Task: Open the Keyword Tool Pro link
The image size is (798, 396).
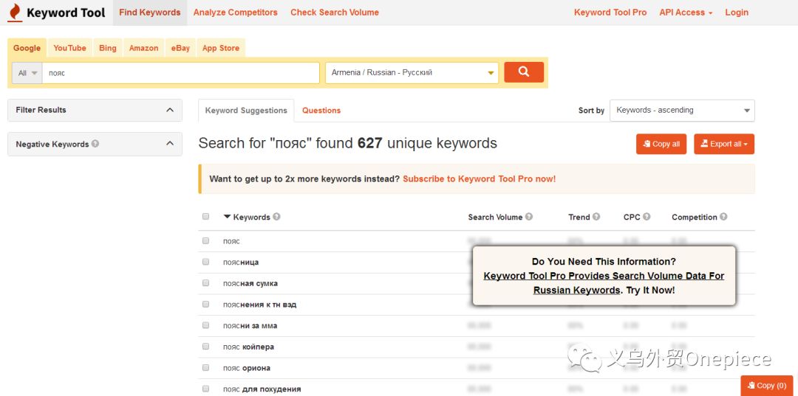Action: click(610, 13)
